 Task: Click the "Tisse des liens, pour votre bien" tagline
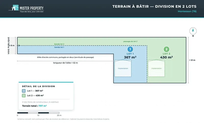32,12
